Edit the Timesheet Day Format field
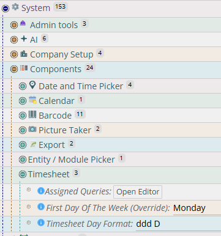This screenshot has height=236, width=221. (x=178, y=224)
